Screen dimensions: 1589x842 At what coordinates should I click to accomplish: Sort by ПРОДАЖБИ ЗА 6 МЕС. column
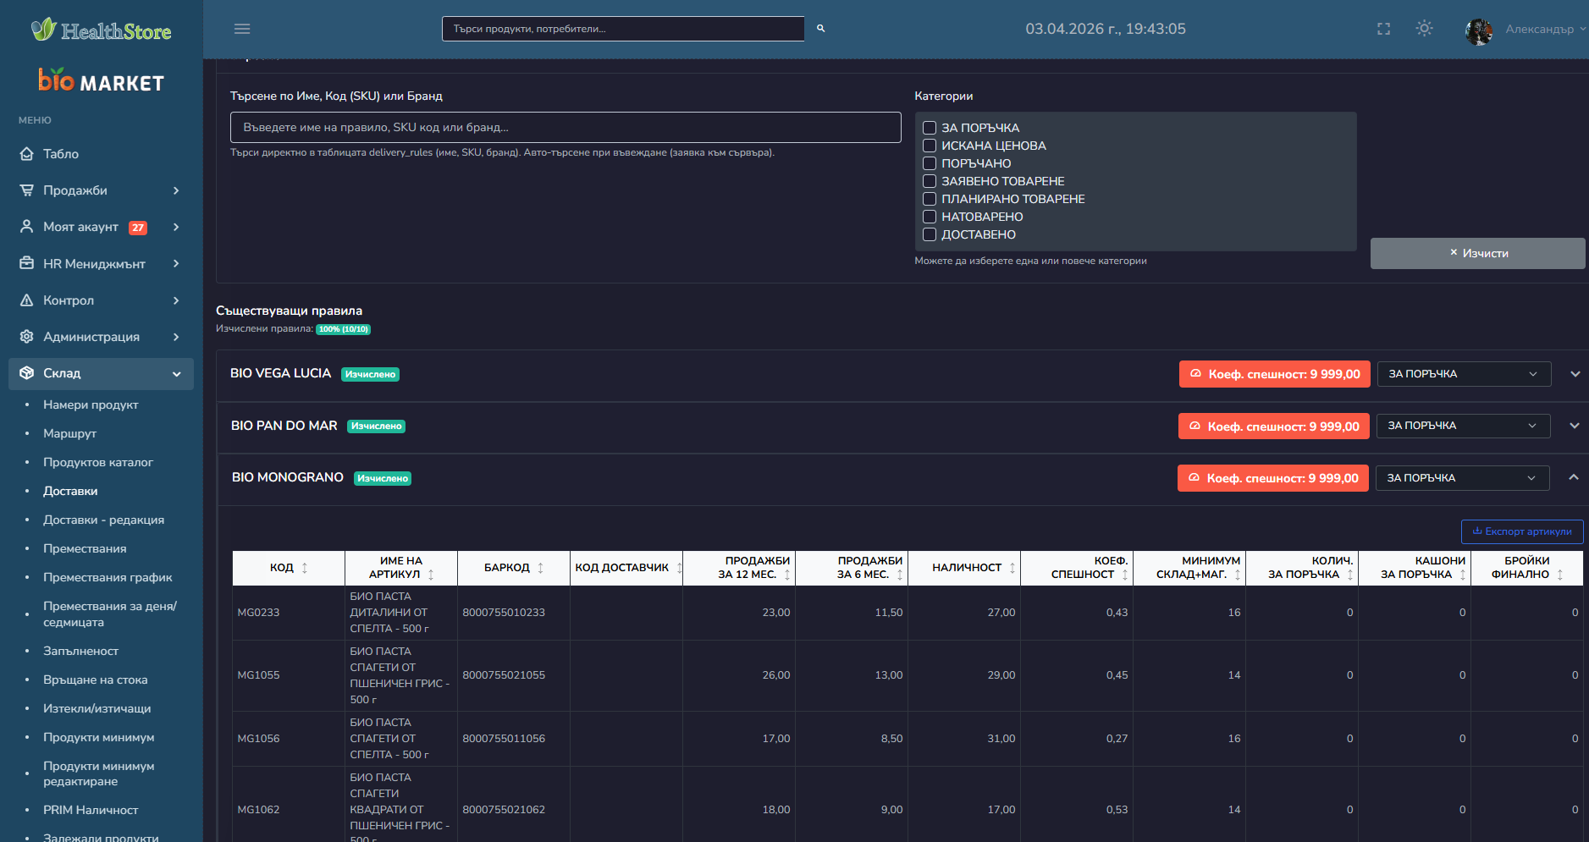pos(852,568)
